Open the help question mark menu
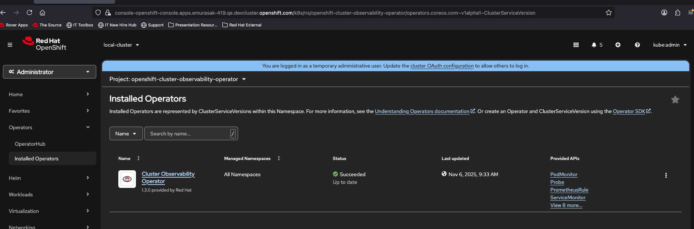This screenshot has width=694, height=229. tap(637, 45)
